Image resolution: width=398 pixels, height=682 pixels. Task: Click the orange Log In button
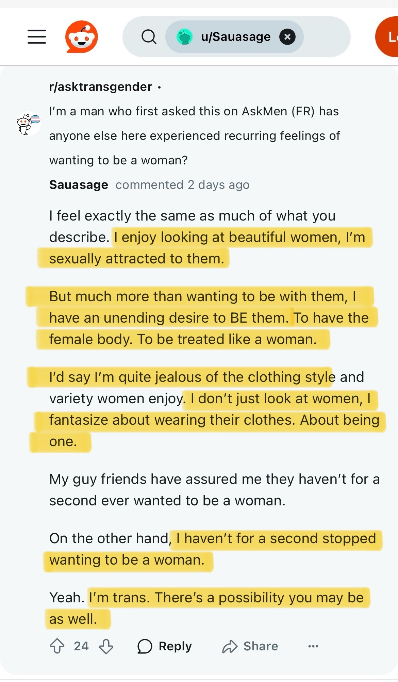[388, 37]
